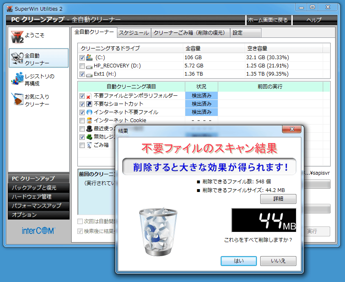Viewport: 345px width, 282px height.
Task: Click the 前回の実行 column header
Action: [x=270, y=87]
